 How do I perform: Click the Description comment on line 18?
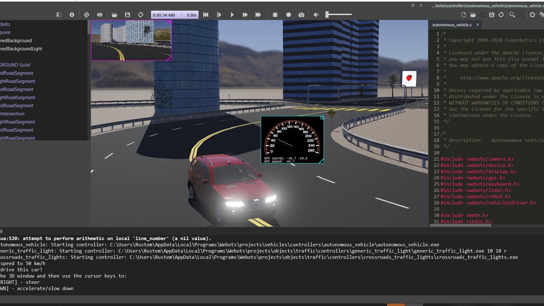pyautogui.click(x=494, y=140)
